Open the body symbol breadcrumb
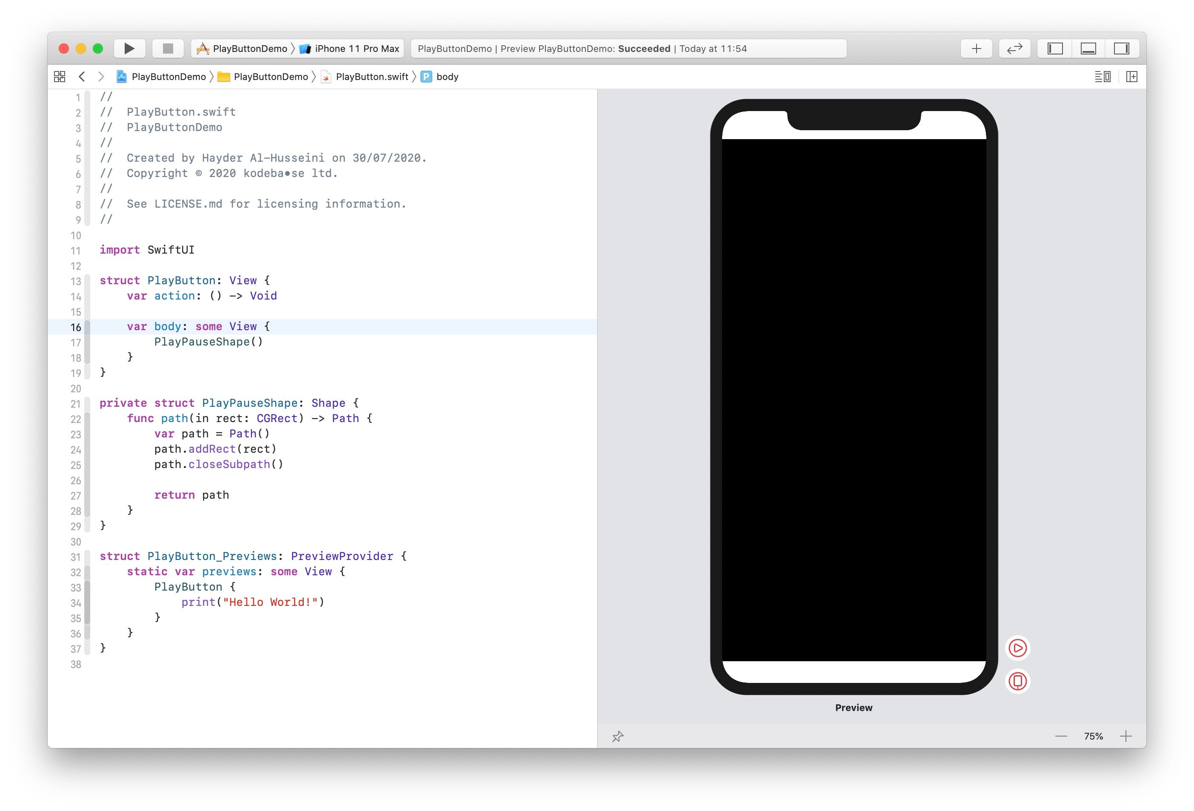The image size is (1194, 811). pos(440,77)
